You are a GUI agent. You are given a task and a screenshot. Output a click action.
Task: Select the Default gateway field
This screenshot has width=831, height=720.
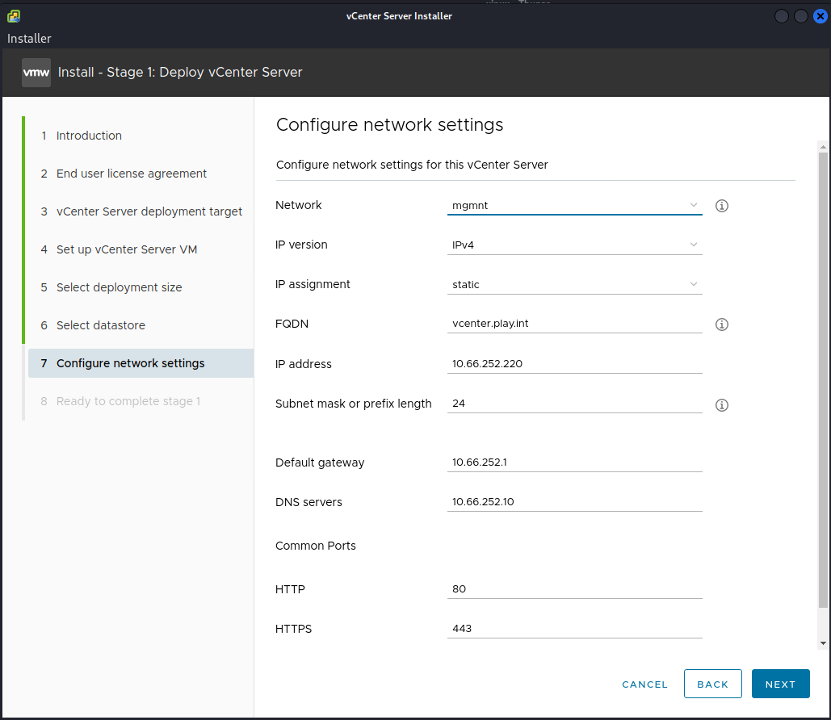[574, 463]
